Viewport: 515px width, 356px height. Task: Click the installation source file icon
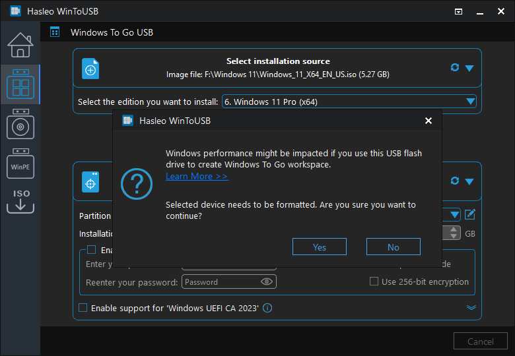[90, 69]
